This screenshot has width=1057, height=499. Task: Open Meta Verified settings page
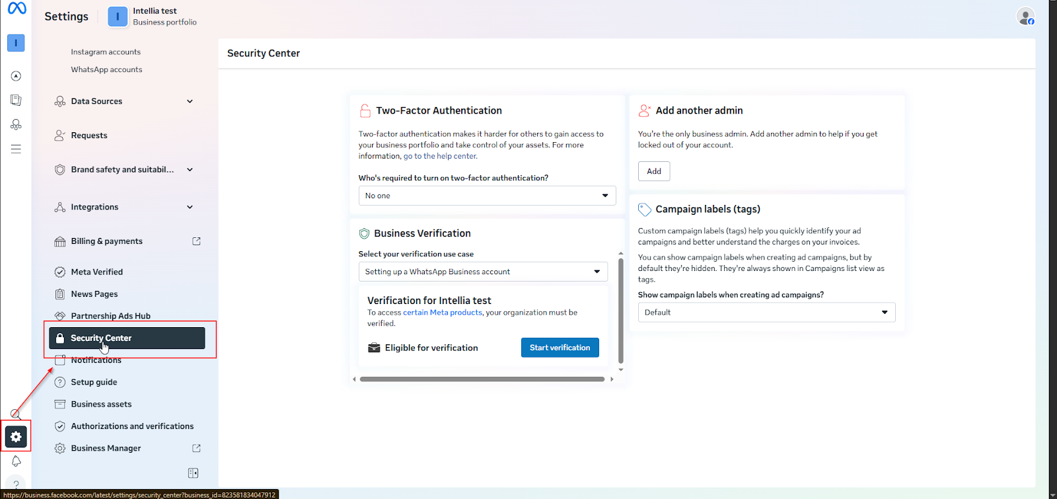tap(97, 272)
